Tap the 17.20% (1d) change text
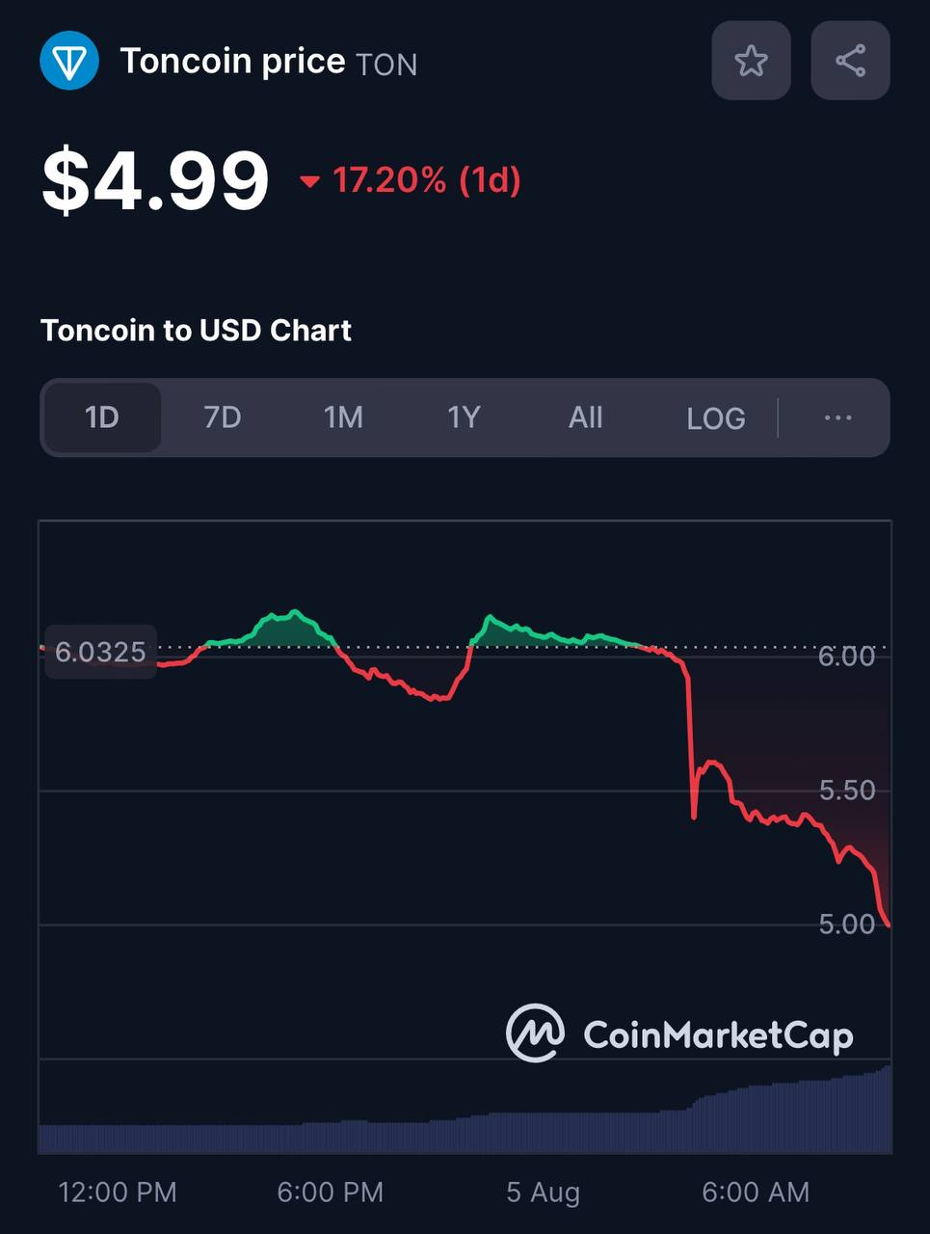930x1234 pixels. 426,180
